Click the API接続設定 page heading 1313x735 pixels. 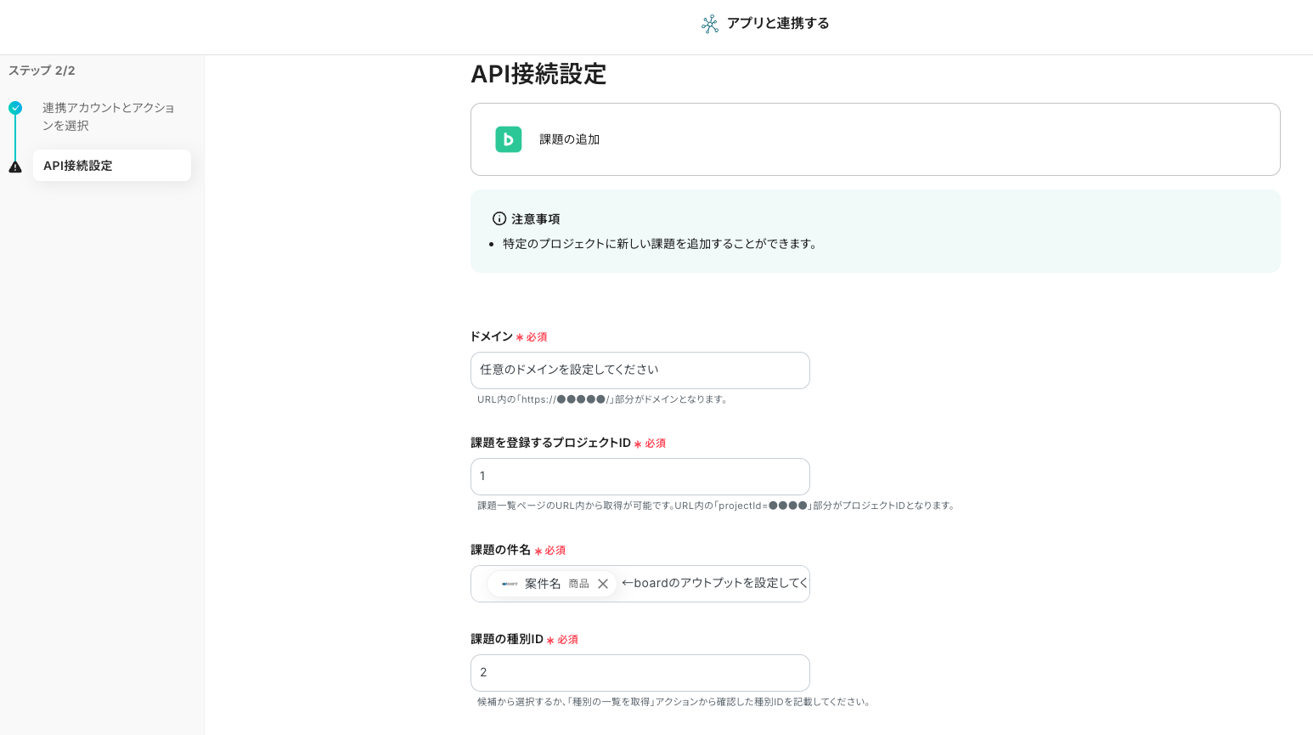pos(538,75)
